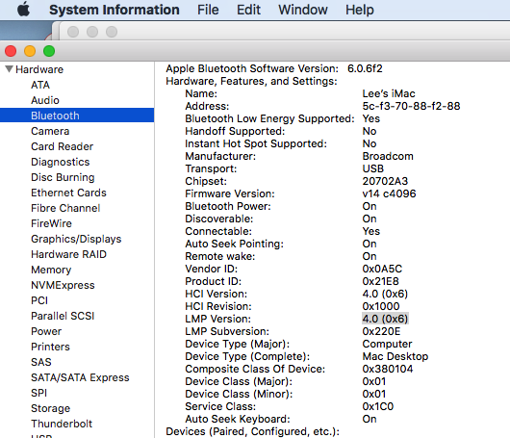Select Power in the sidebar
This screenshot has height=438, width=510.
[x=46, y=331]
